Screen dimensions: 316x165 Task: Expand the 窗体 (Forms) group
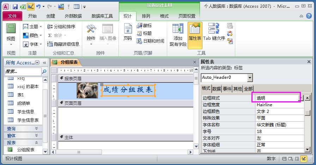23,135
